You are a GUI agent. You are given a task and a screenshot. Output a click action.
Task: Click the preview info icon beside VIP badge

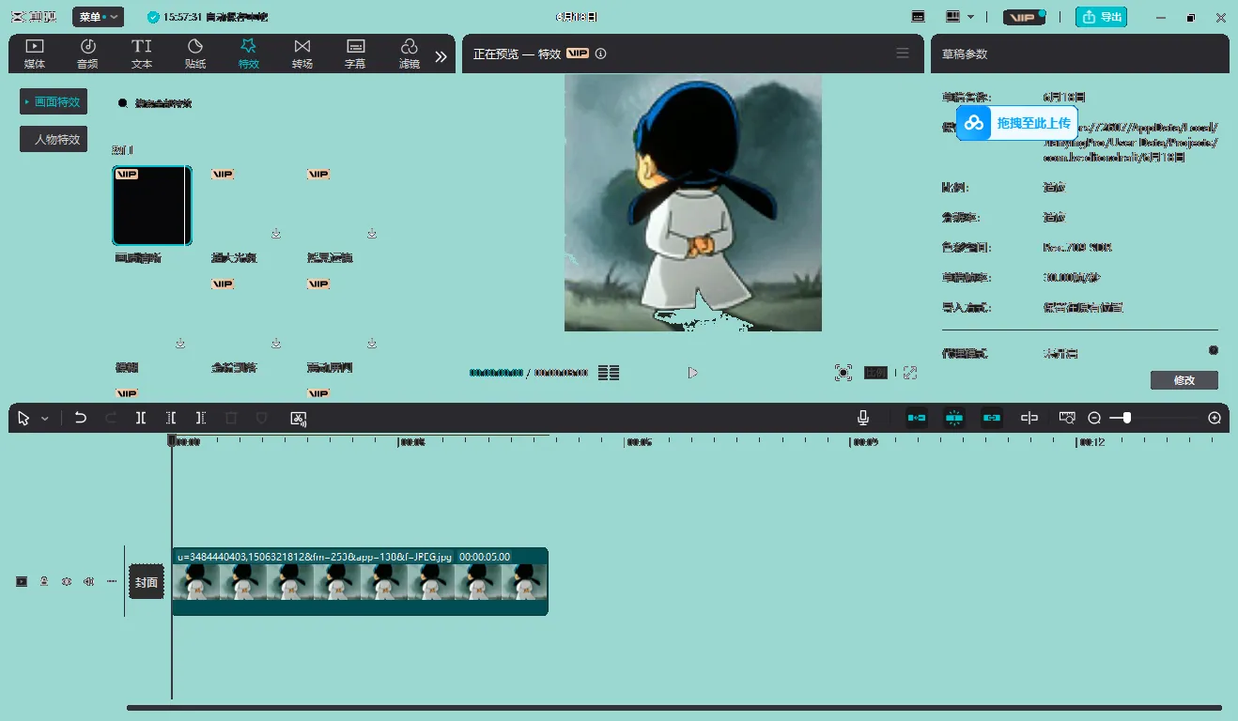click(x=601, y=54)
